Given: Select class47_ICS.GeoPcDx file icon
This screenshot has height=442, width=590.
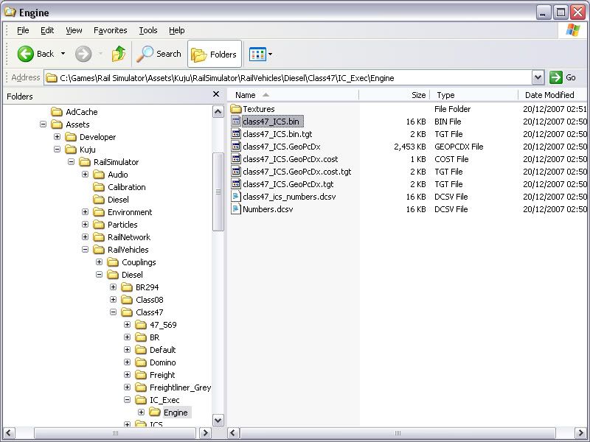Looking at the screenshot, I should point(236,147).
